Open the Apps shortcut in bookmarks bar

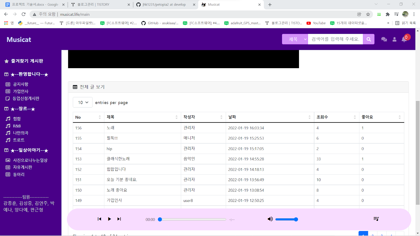click(x=9, y=23)
